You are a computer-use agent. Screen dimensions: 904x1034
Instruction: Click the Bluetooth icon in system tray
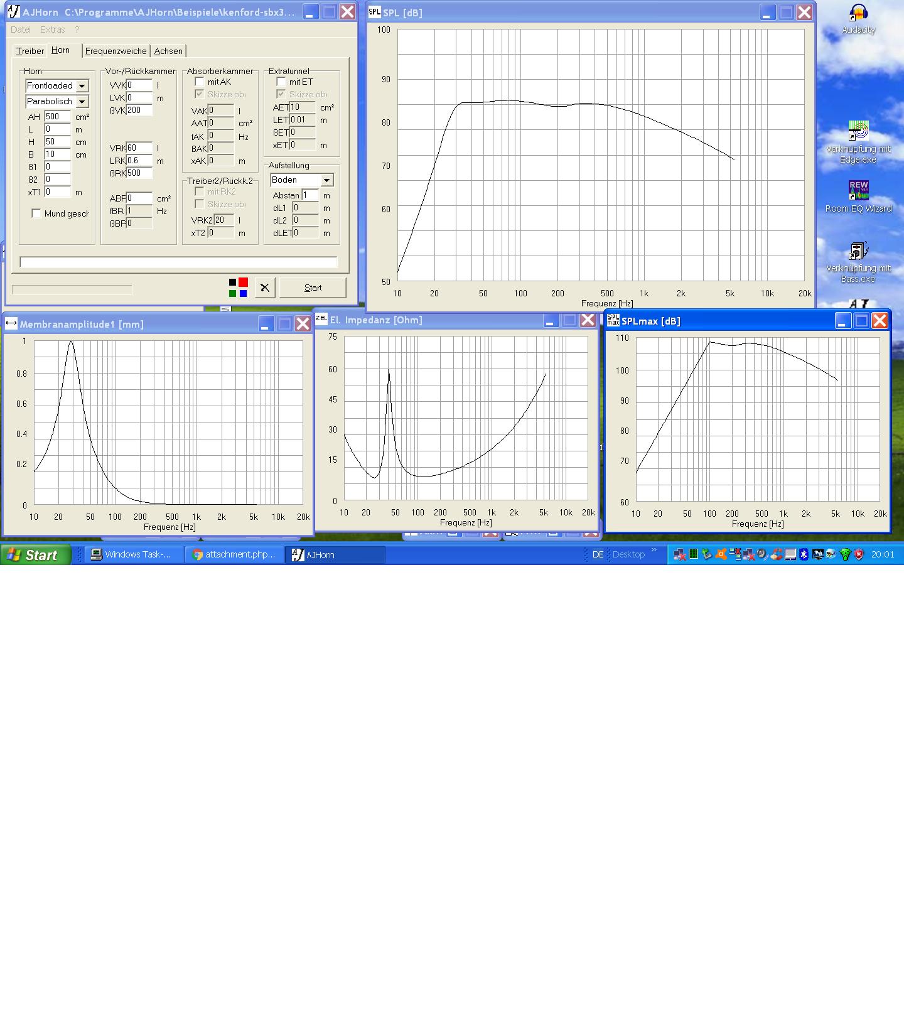click(x=804, y=554)
